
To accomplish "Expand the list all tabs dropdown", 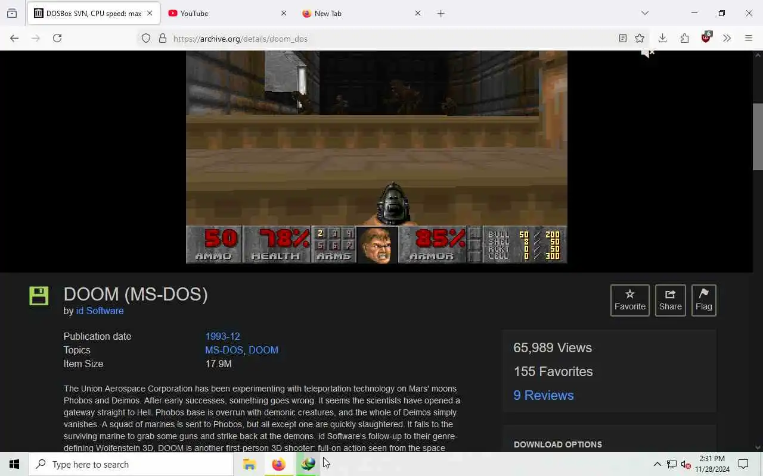I will click(x=645, y=13).
